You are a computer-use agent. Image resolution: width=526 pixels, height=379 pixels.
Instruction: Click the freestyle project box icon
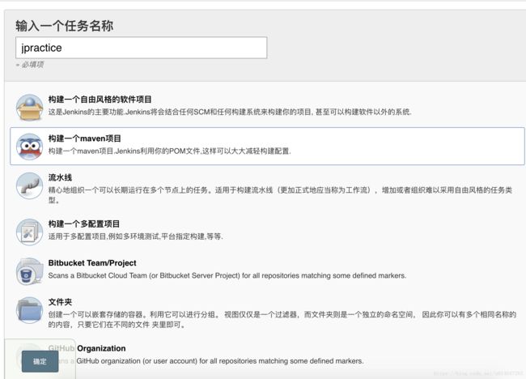coord(29,108)
